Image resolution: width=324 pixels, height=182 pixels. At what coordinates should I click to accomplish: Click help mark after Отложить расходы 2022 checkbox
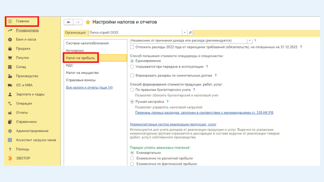[x=301, y=47]
